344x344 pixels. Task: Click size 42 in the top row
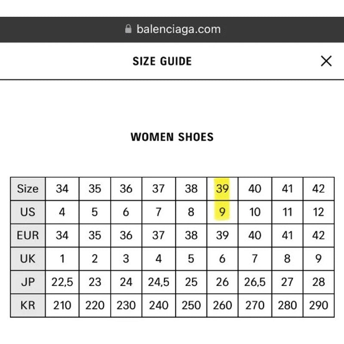click(x=319, y=189)
